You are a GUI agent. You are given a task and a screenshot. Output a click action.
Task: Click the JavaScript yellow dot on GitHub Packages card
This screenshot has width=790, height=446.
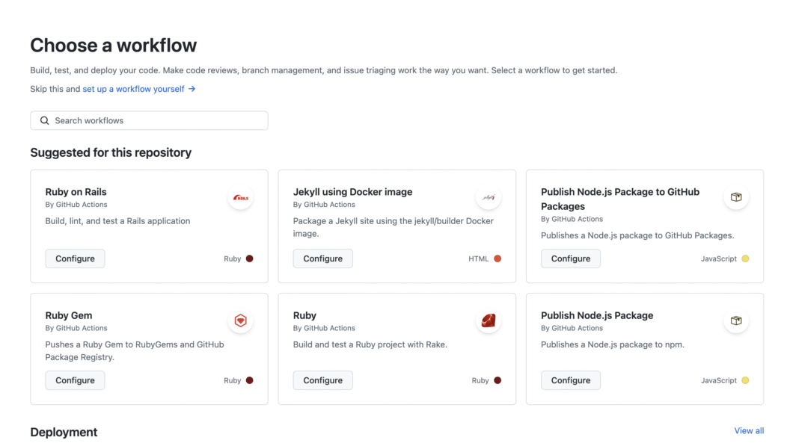pos(745,258)
